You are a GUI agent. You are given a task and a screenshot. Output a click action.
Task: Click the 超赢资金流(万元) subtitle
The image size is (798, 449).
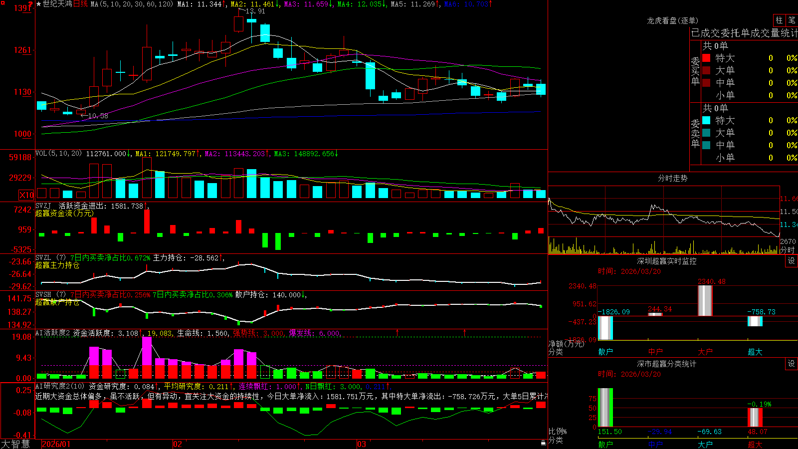click(64, 213)
